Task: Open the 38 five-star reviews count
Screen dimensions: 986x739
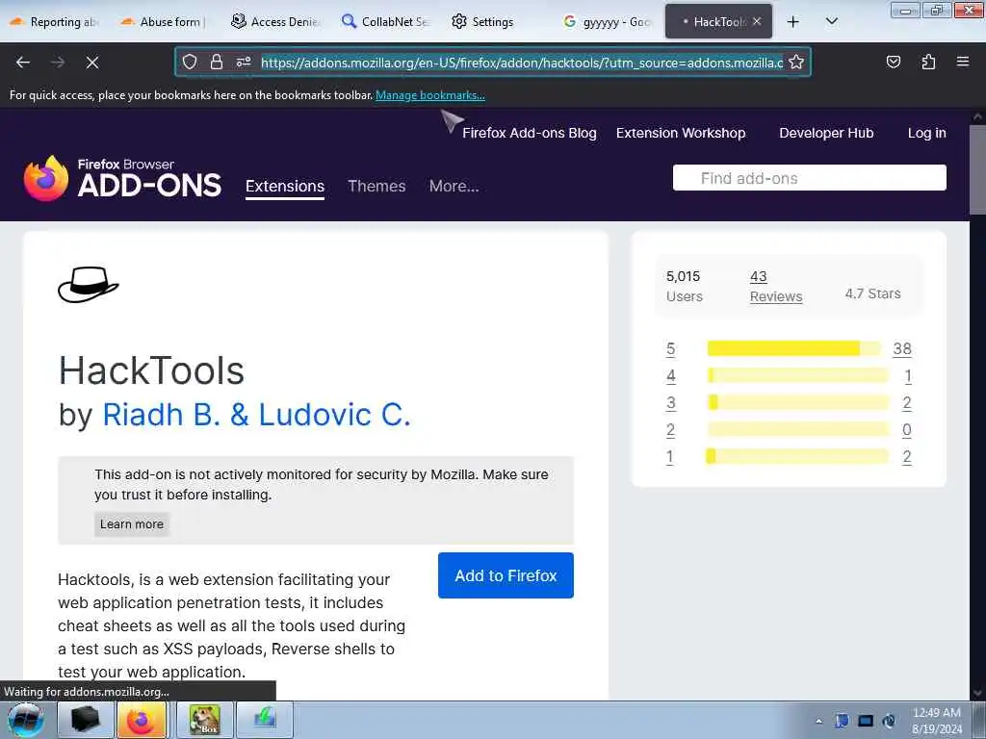Action: [902, 349]
